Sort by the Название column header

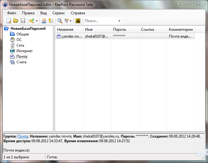coord(69,29)
